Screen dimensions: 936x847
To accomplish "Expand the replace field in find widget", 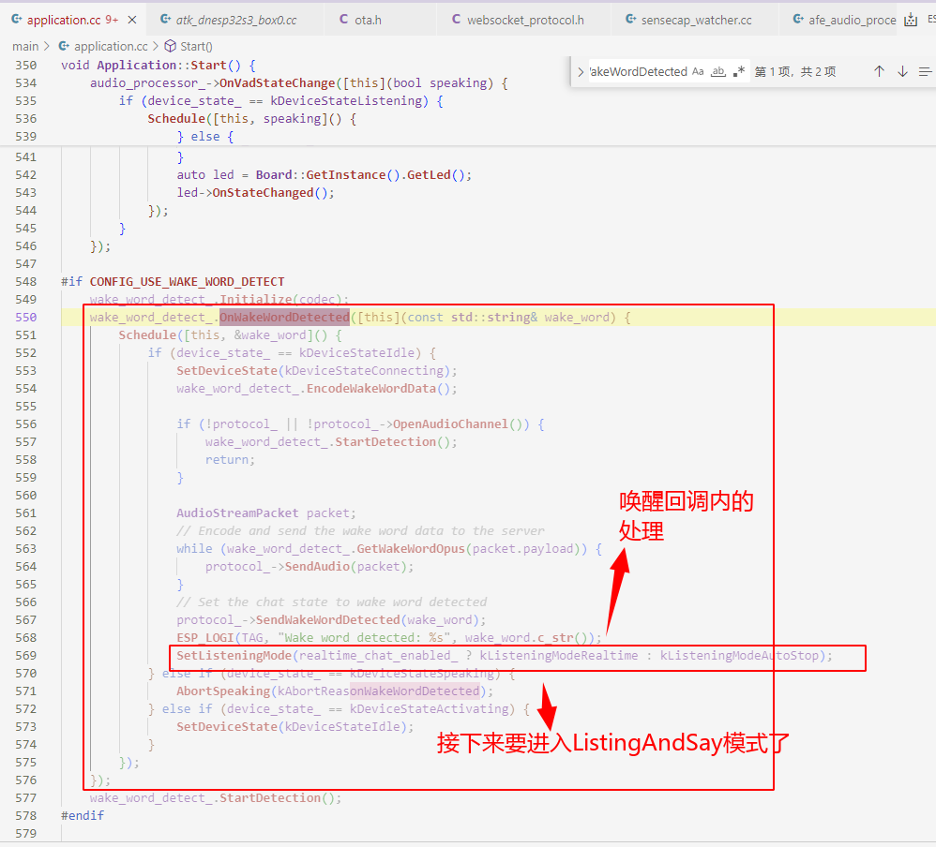I will pos(581,72).
